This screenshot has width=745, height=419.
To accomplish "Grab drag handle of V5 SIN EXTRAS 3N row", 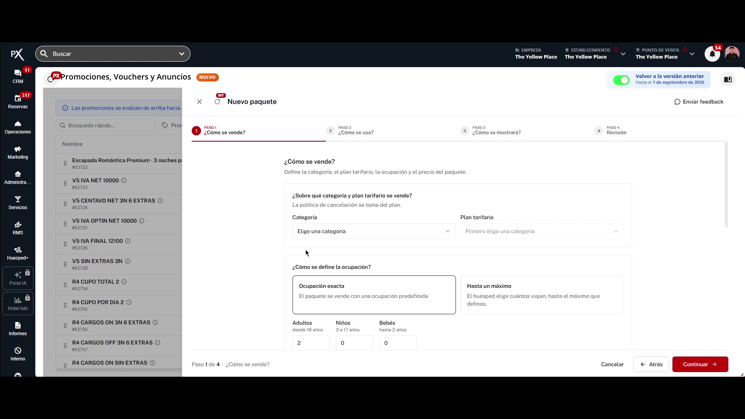I will (65, 264).
